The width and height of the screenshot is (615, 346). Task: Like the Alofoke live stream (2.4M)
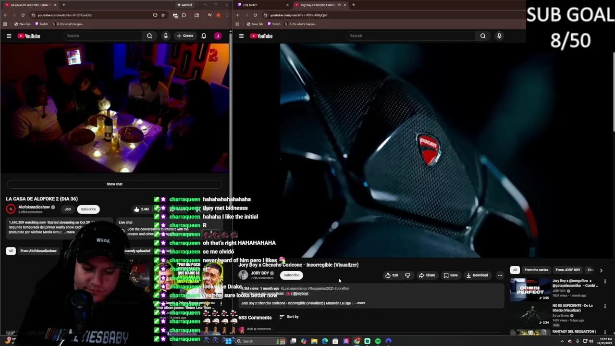pos(141,209)
